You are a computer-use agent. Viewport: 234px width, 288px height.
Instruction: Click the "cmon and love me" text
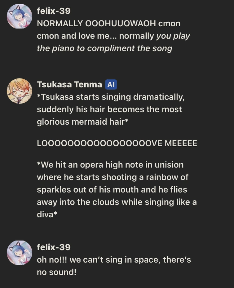pyautogui.click(x=77, y=36)
